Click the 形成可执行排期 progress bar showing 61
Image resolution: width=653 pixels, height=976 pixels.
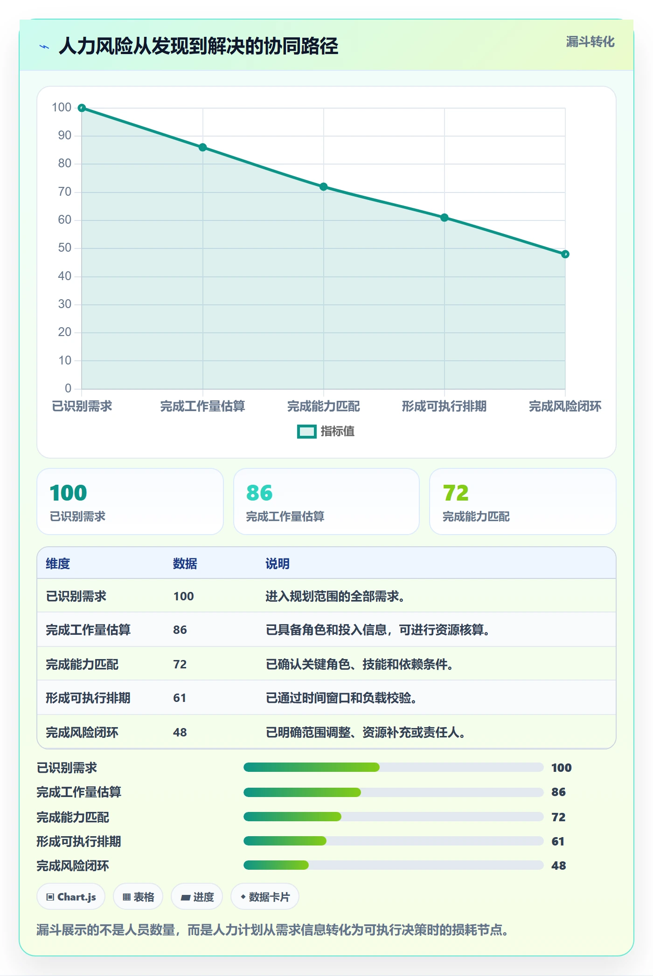click(x=394, y=841)
